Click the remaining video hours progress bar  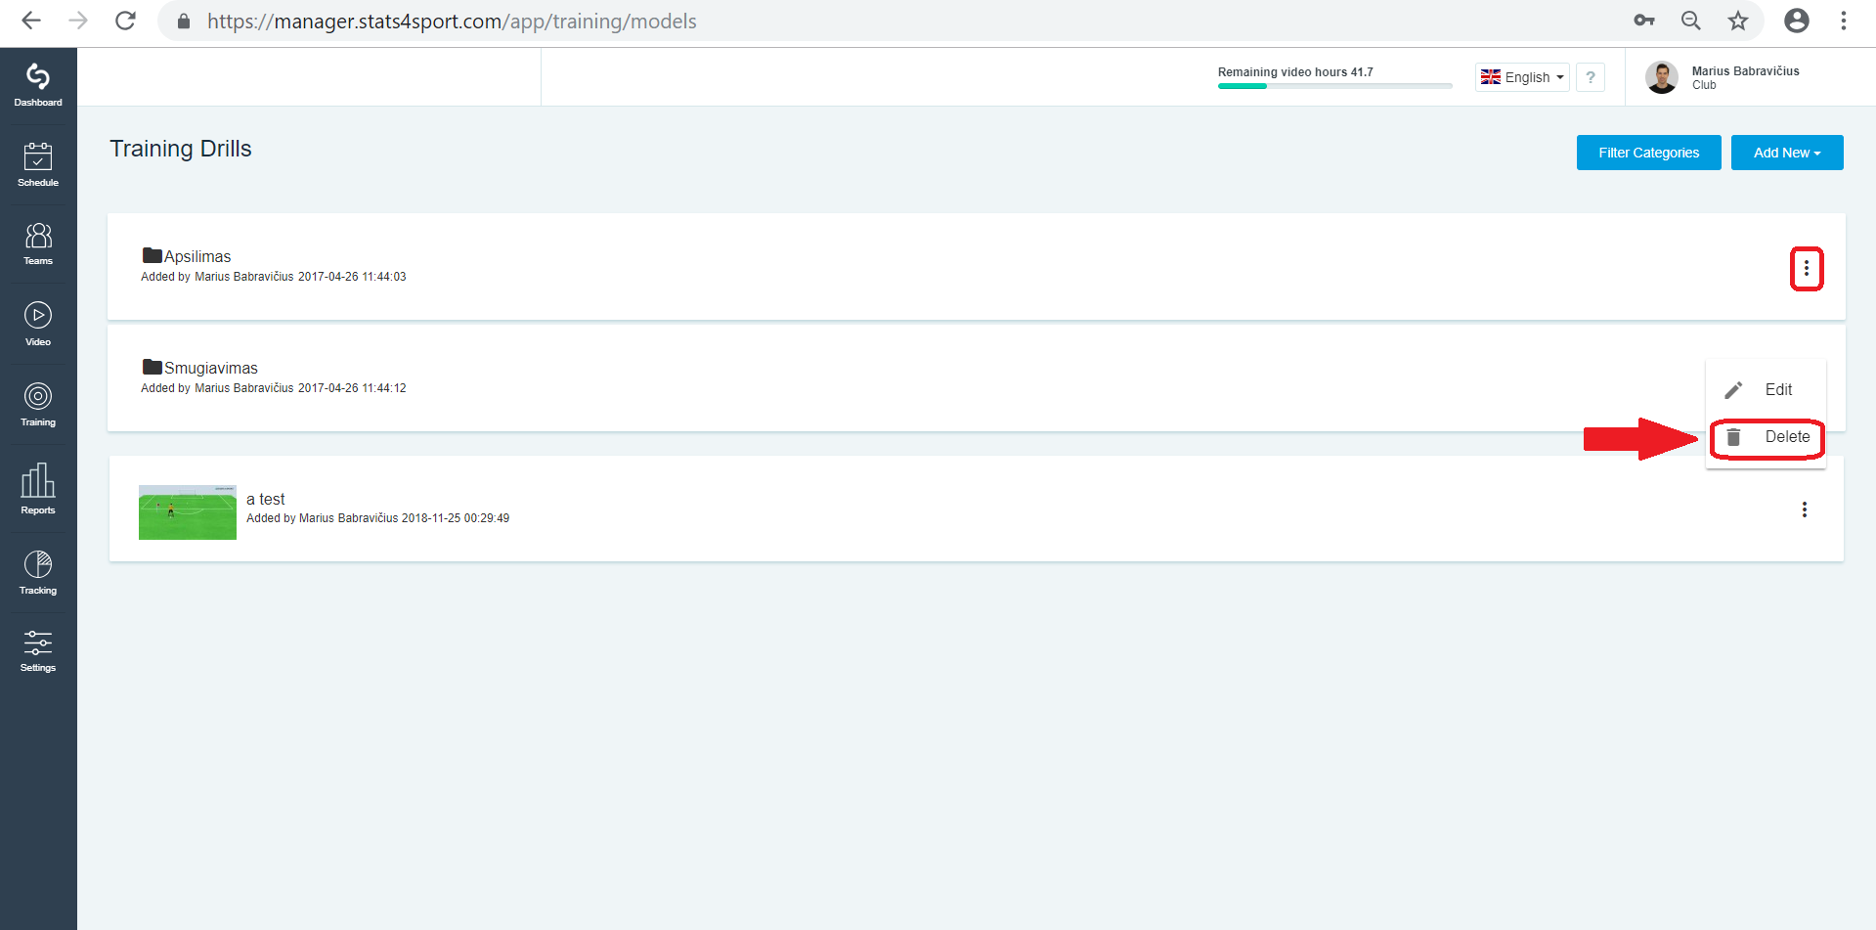pyautogui.click(x=1335, y=86)
